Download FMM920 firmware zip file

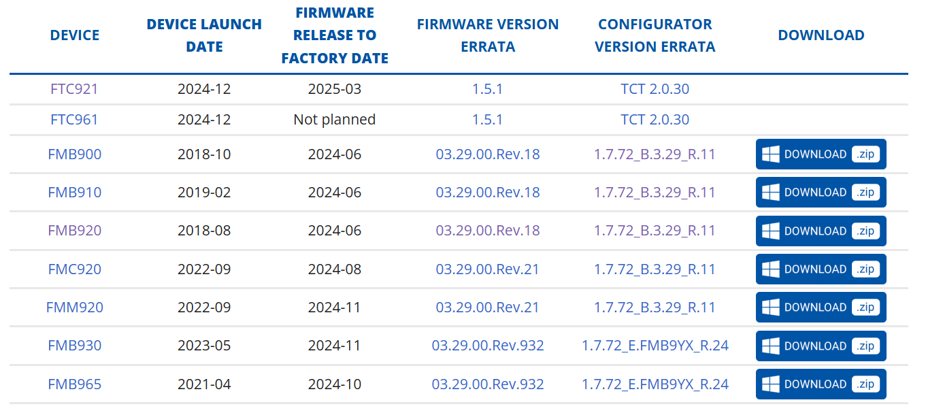pyautogui.click(x=821, y=308)
